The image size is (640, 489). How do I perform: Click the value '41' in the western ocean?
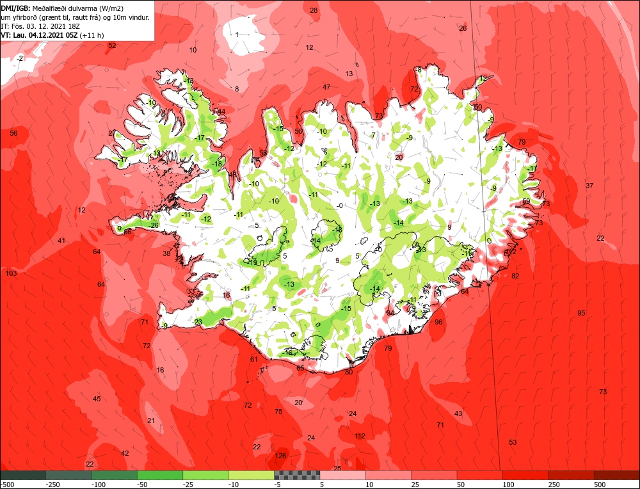61,241
